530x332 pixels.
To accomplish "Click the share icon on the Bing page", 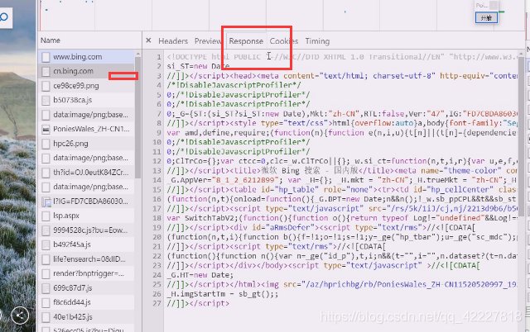I will [x=20, y=315].
